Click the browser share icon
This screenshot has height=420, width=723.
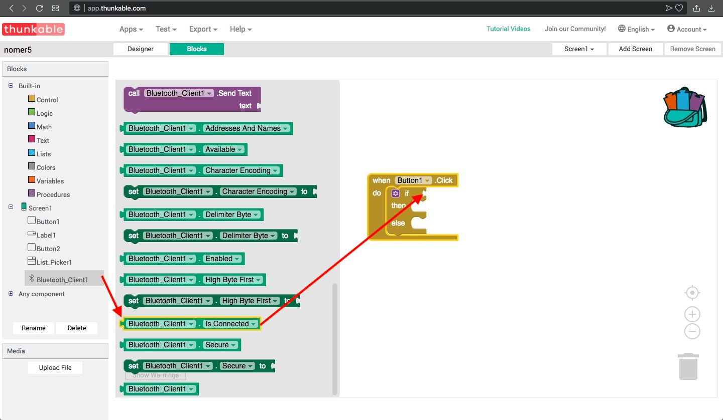pos(697,8)
